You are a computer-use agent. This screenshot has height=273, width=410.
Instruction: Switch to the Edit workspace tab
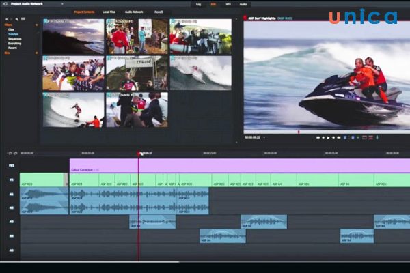pyautogui.click(x=213, y=4)
